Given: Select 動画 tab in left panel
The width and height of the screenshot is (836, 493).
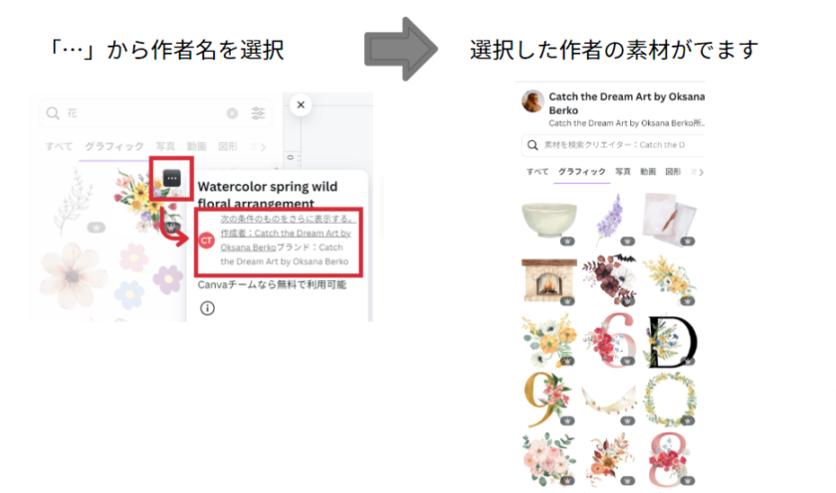Looking at the screenshot, I should (x=196, y=146).
